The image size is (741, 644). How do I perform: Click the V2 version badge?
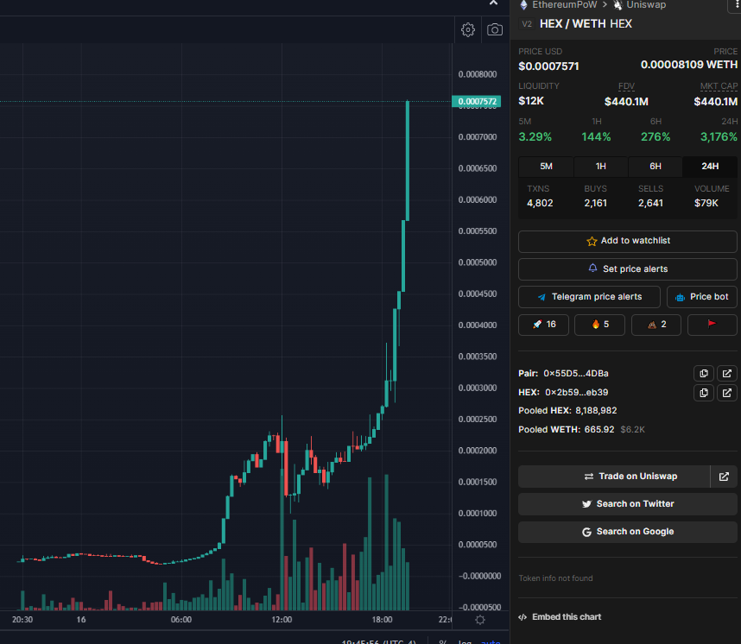[527, 24]
